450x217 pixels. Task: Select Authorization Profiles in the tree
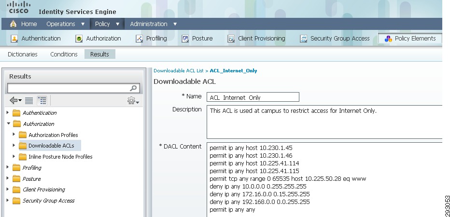click(53, 135)
